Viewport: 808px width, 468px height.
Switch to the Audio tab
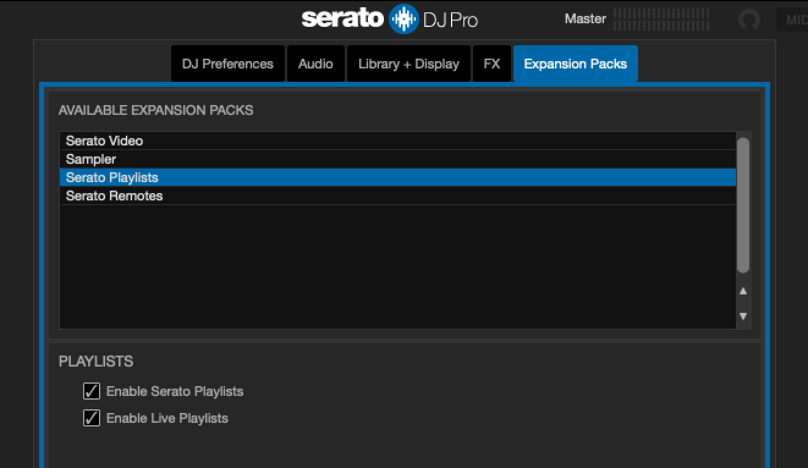315,64
